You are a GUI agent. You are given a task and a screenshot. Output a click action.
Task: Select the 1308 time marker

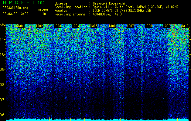click(149, 26)
